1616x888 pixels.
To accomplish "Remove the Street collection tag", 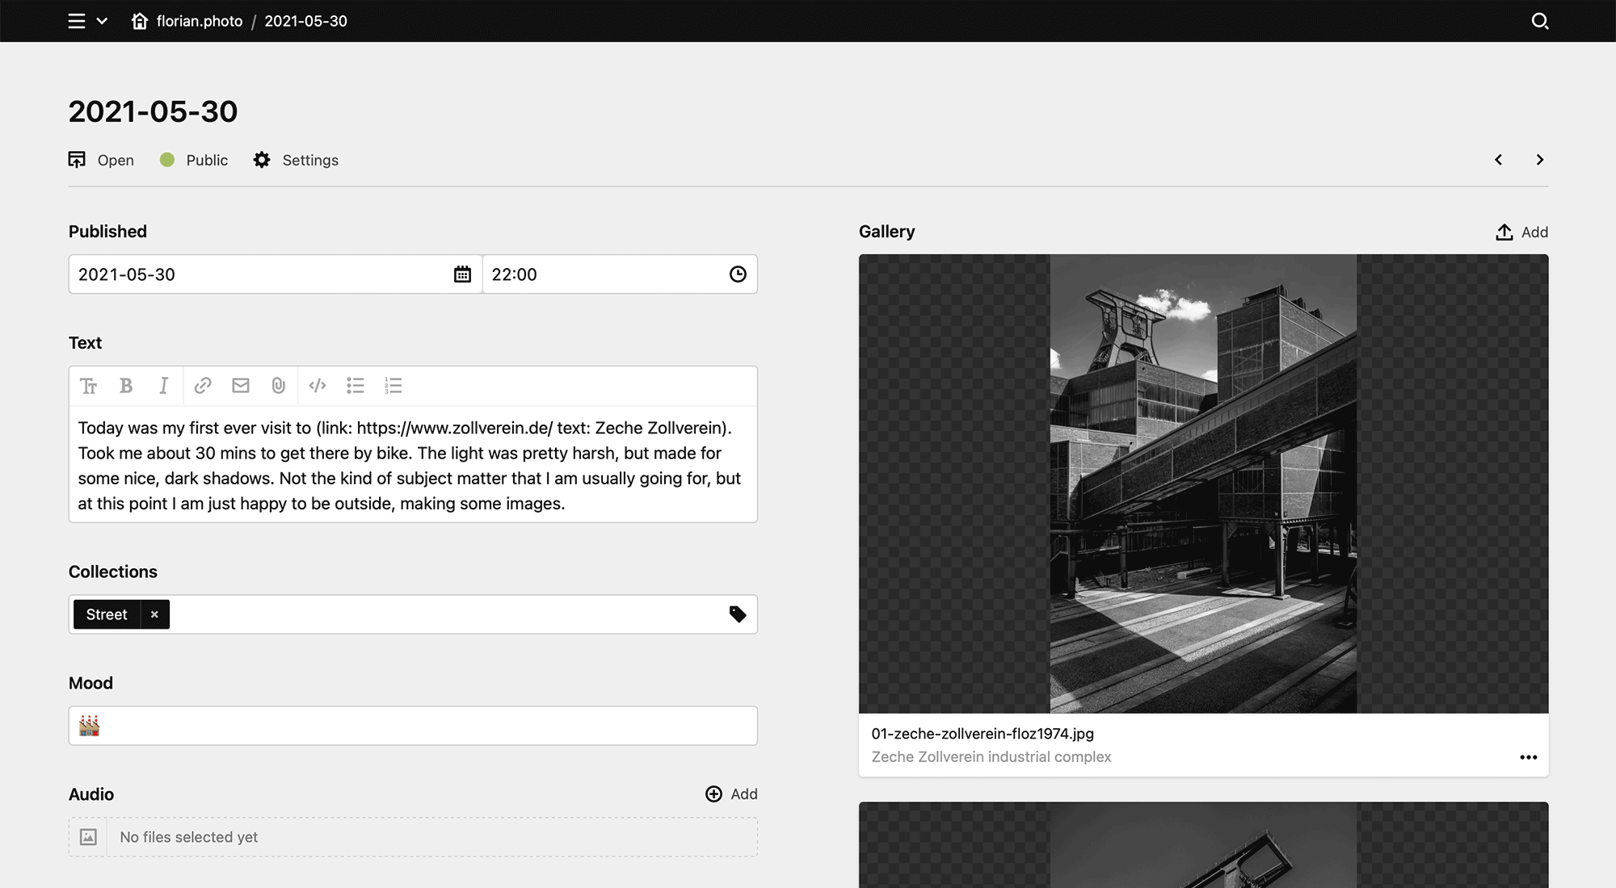I will coord(154,614).
